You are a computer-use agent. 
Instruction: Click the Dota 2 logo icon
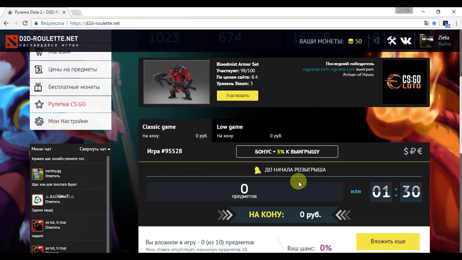tap(12, 42)
